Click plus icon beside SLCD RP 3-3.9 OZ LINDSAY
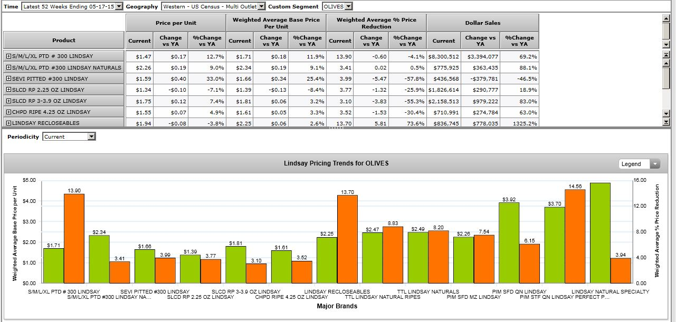This screenshot has height=322, width=676. (x=8, y=101)
